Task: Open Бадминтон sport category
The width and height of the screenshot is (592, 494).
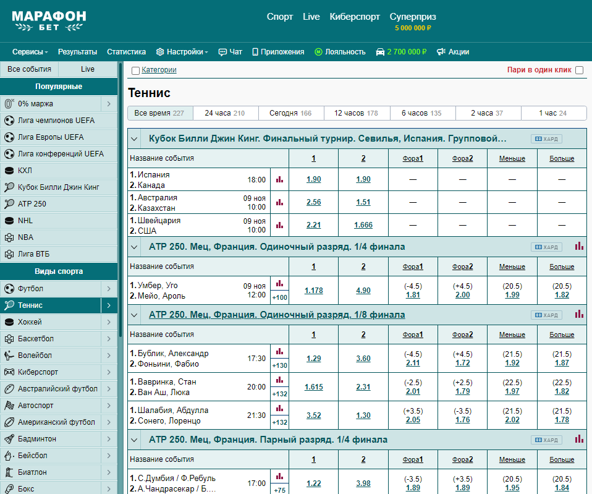Action: [51, 439]
